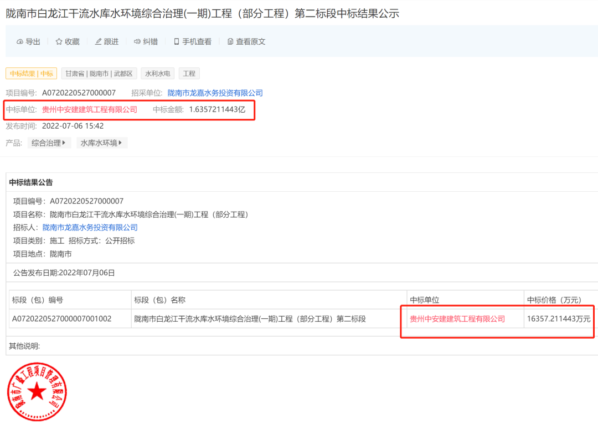Click the 项目地点：陇南市 line
598x425 pixels.
point(42,254)
